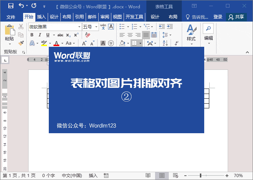Click the multilevel list icon
253x180 pixels.
point(147,27)
